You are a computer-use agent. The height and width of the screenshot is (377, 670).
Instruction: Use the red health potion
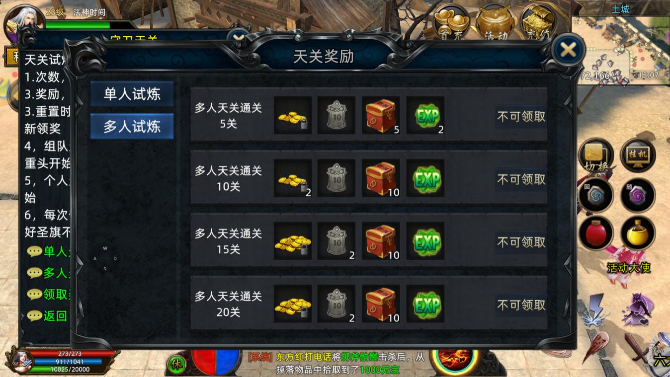coord(596,233)
